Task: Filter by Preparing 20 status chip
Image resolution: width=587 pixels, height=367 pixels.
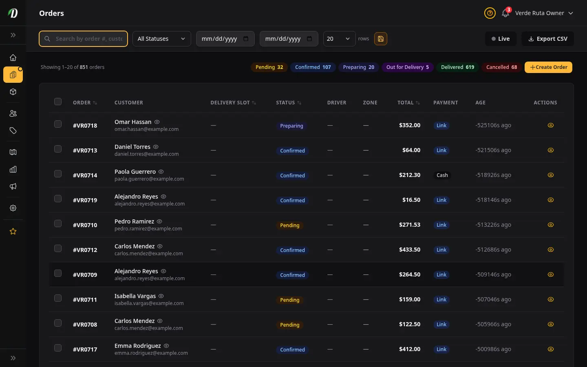Action: point(359,67)
